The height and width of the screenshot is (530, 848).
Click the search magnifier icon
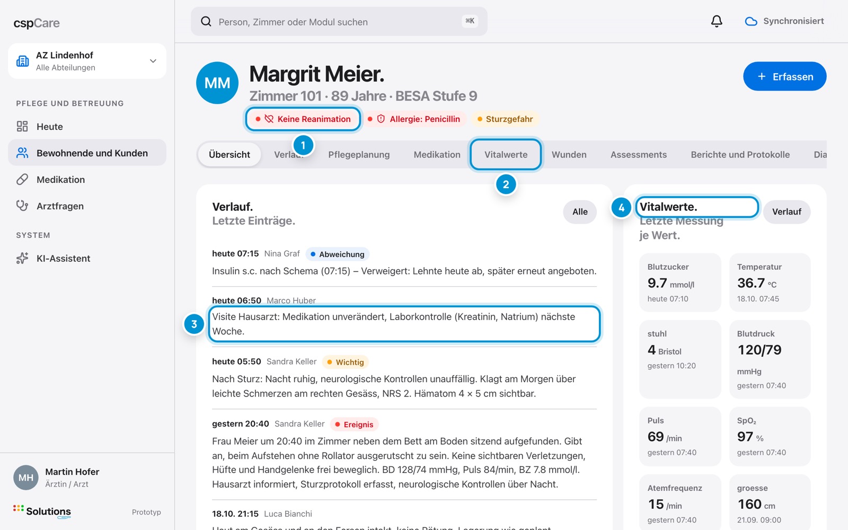(x=206, y=21)
